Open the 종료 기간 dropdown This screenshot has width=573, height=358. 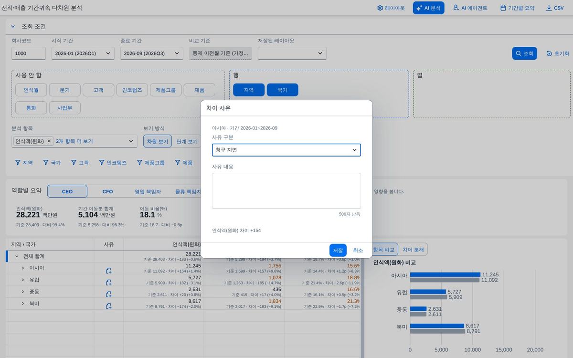pos(152,53)
